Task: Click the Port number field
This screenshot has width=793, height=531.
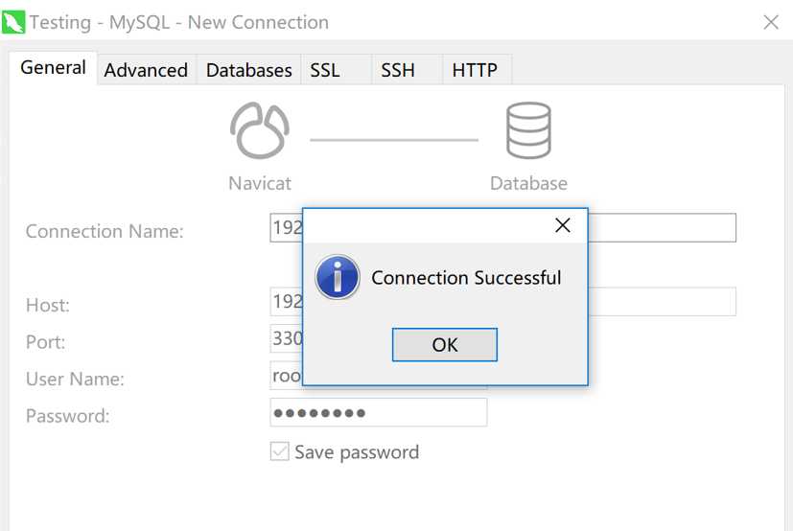Action: [287, 339]
